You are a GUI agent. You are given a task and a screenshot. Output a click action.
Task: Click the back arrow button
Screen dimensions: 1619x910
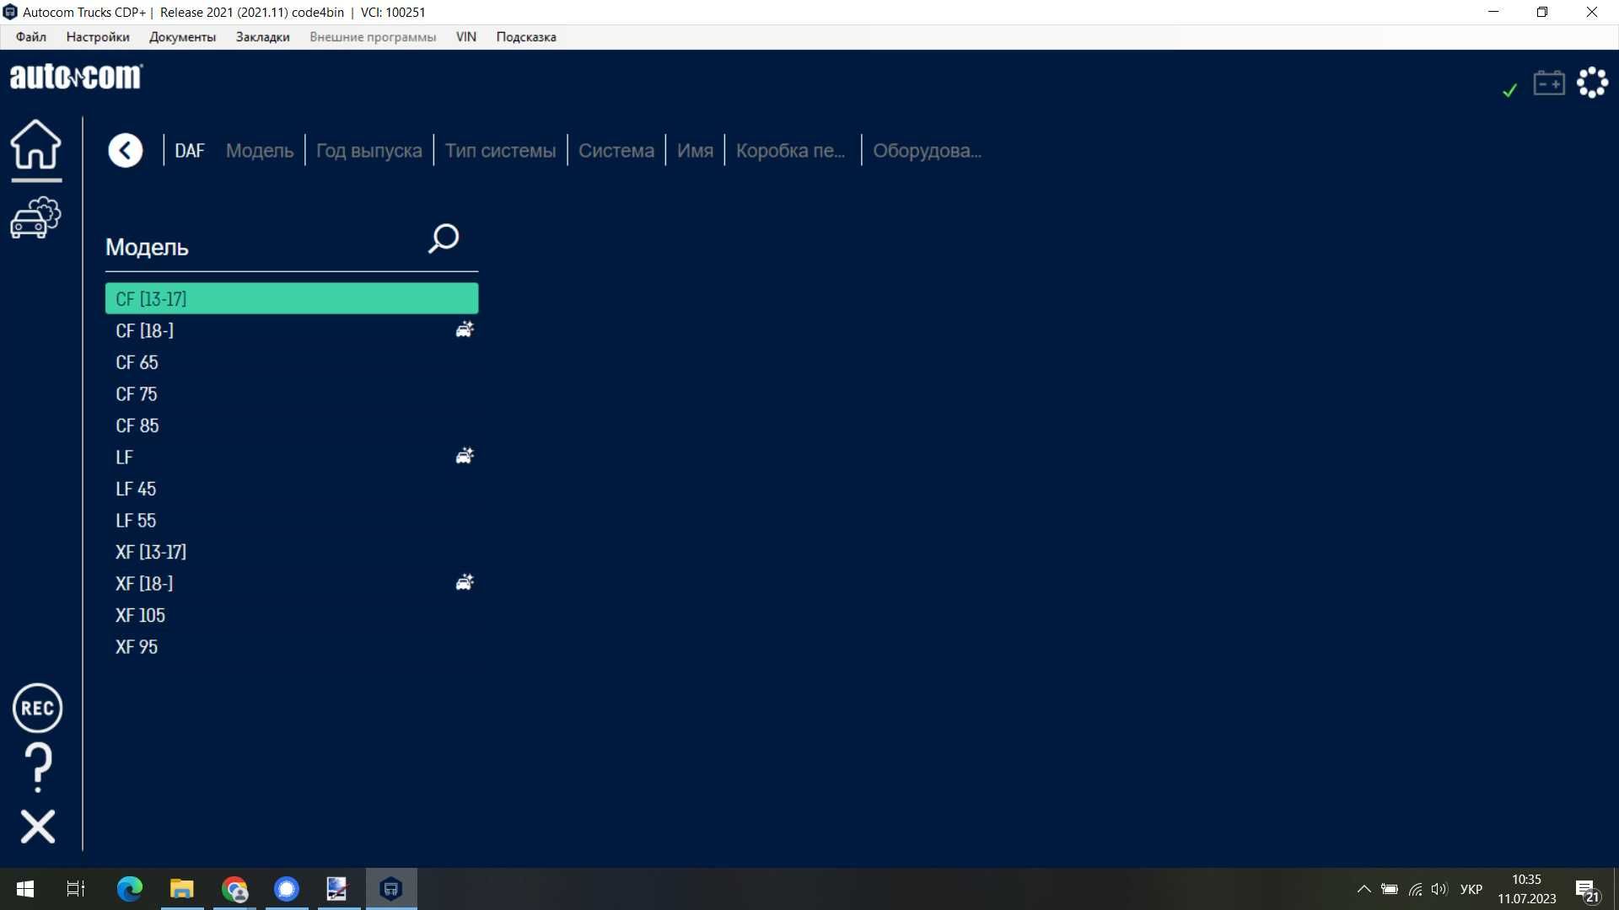click(126, 151)
